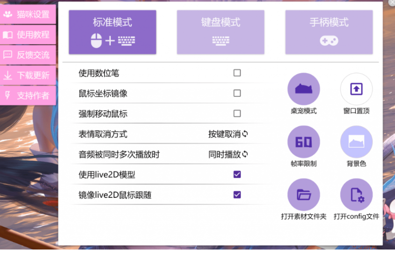The height and width of the screenshot is (253, 395).
Task: Click the 窗口置顶 window-on-top icon
Action: 356,89
